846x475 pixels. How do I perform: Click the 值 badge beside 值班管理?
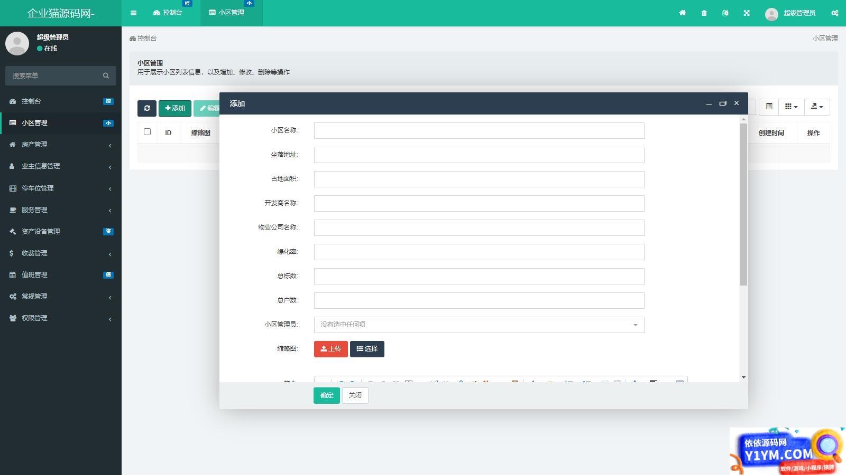(108, 274)
